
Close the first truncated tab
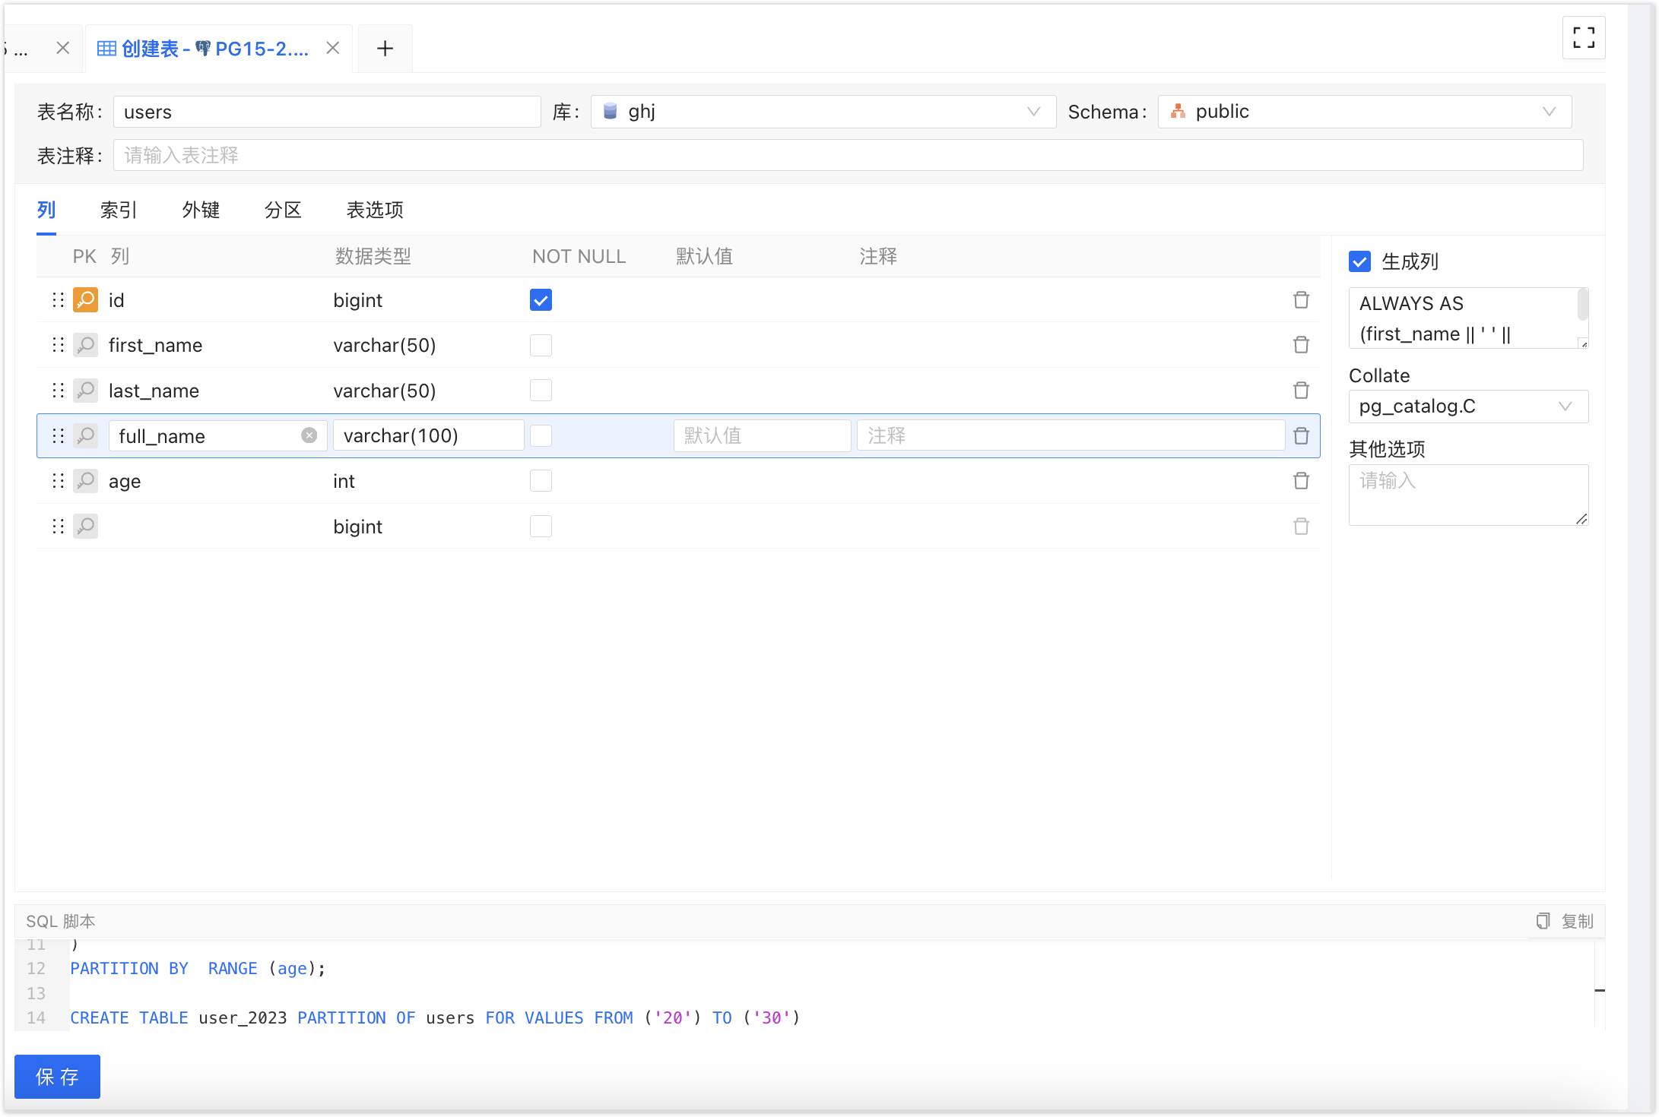pyautogui.click(x=63, y=48)
